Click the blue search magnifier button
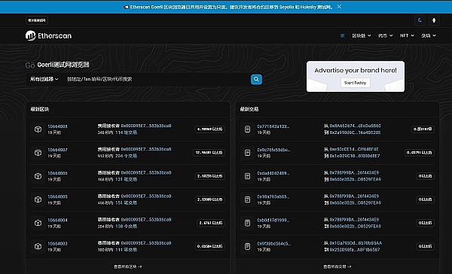 pyautogui.click(x=256, y=79)
